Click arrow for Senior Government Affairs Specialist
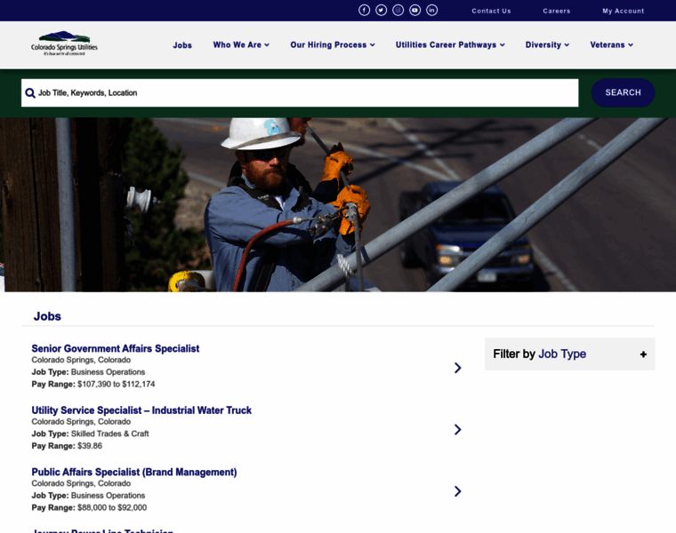Image resolution: width=676 pixels, height=533 pixels. (458, 368)
